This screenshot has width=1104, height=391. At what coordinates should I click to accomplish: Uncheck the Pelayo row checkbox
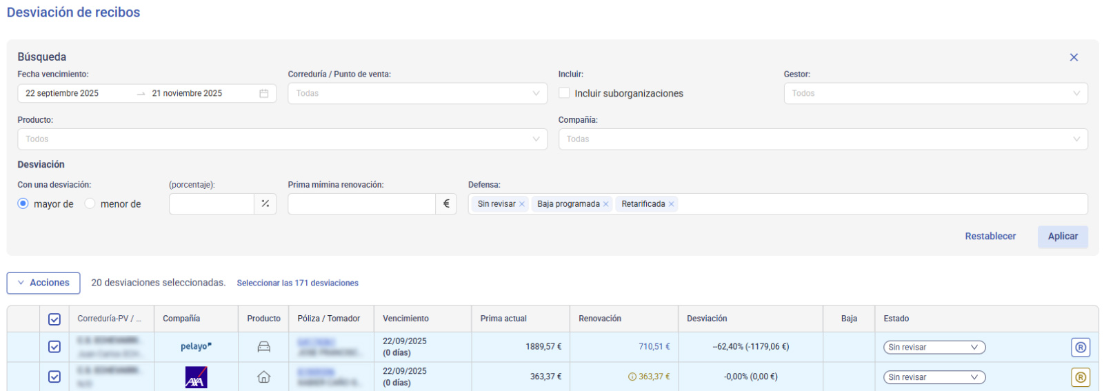coord(54,347)
